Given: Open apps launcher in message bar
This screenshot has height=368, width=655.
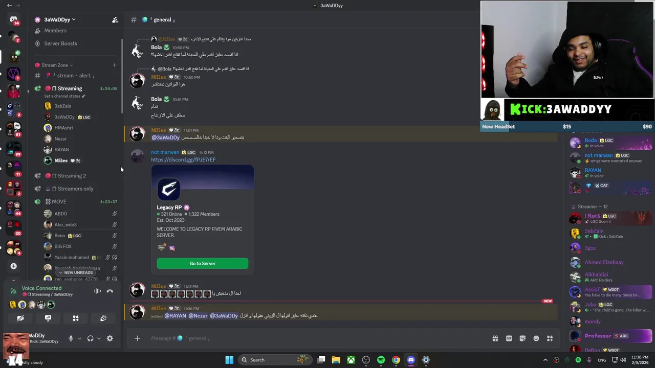Looking at the screenshot, I should pyautogui.click(x=550, y=338).
